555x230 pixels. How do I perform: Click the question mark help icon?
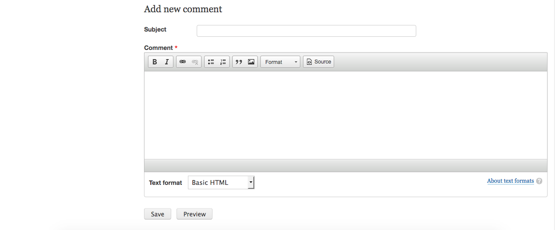click(x=539, y=181)
